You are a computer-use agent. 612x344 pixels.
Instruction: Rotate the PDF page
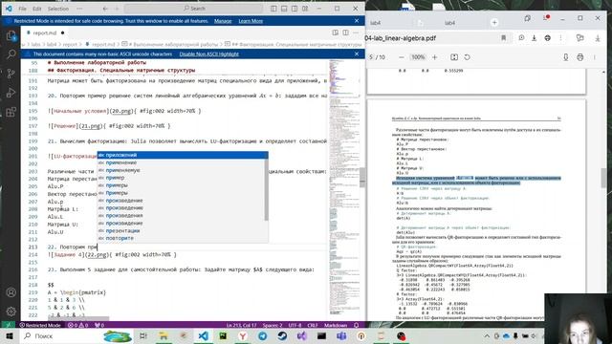(x=468, y=57)
